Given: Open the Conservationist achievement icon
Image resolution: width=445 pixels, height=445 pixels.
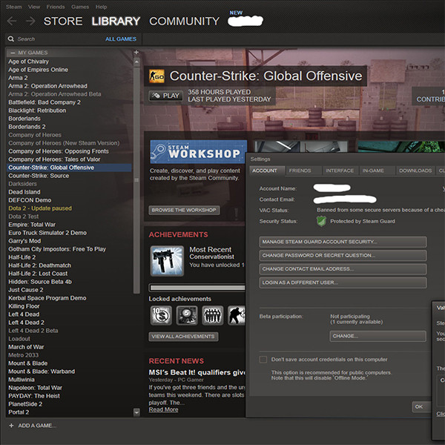Looking at the screenshot, I should pos(167,261).
